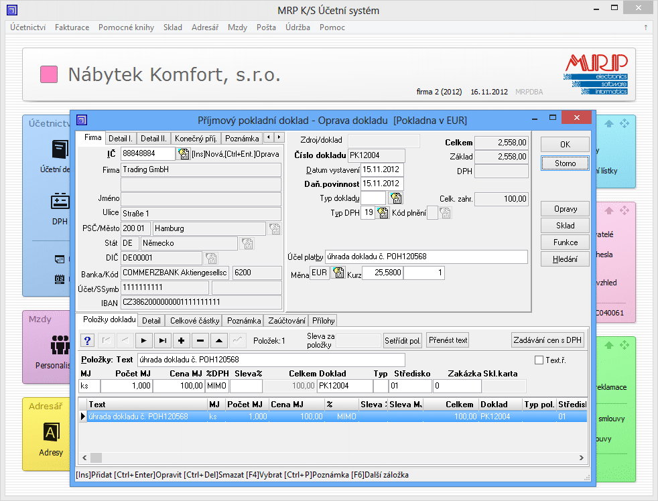Open the Adresy icon in Adresář panel
This screenshot has width=658, height=501.
51,432
